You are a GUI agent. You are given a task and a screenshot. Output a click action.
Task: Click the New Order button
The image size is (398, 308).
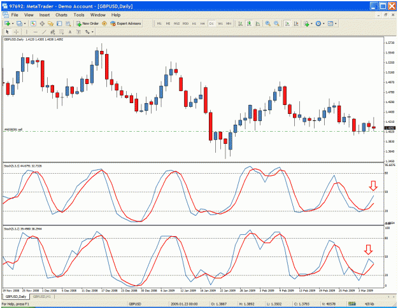click(87, 24)
